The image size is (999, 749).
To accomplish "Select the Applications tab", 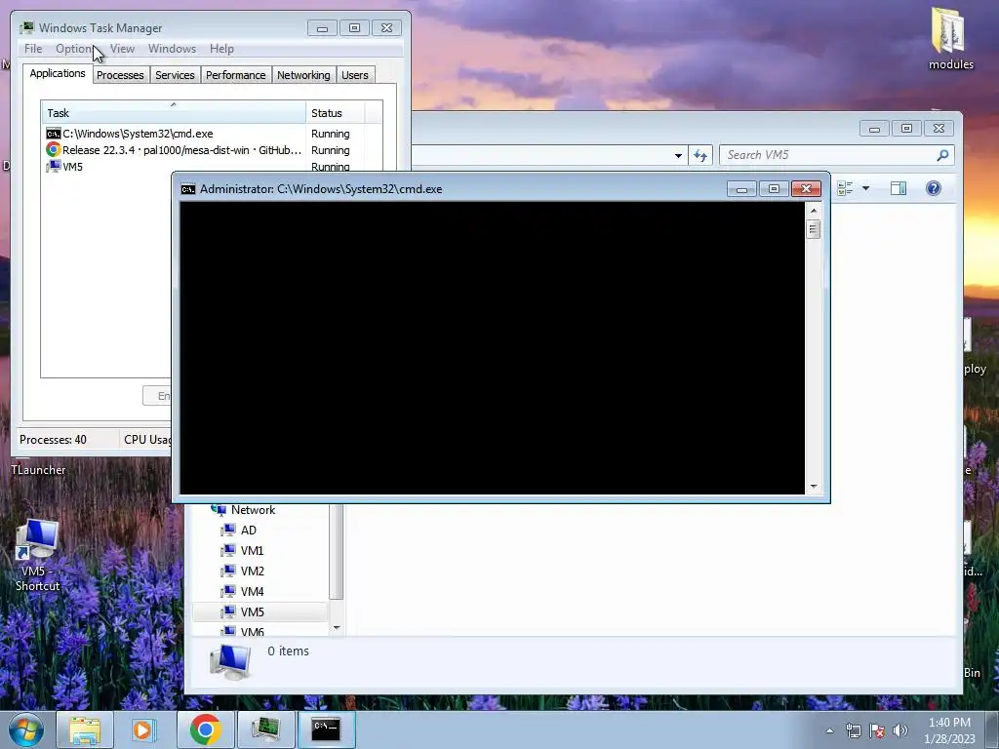I will pos(58,73).
